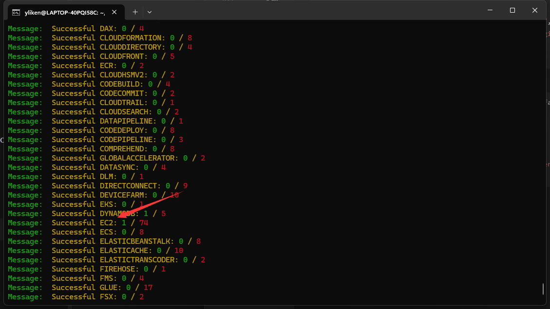Close the terminal window

[535, 10]
